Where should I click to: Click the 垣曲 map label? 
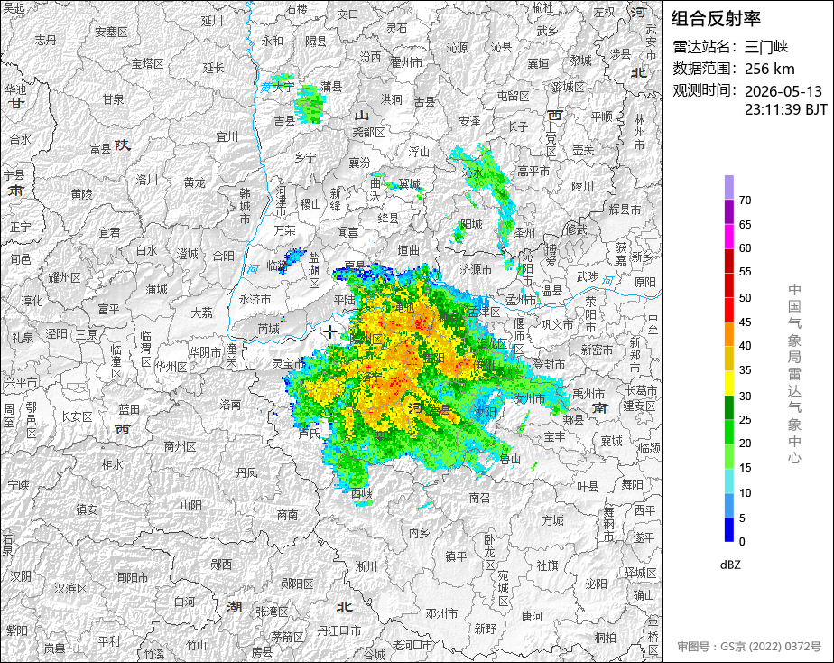(x=409, y=250)
